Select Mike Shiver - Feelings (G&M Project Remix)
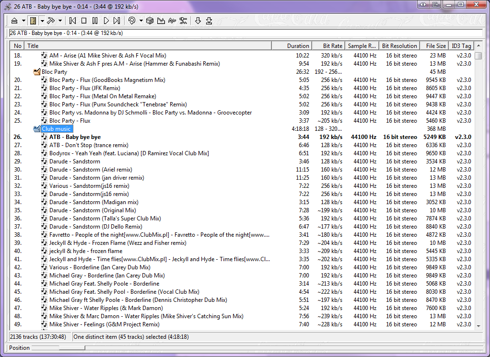Image resolution: width=490 pixels, height=357 pixels. tap(105, 324)
